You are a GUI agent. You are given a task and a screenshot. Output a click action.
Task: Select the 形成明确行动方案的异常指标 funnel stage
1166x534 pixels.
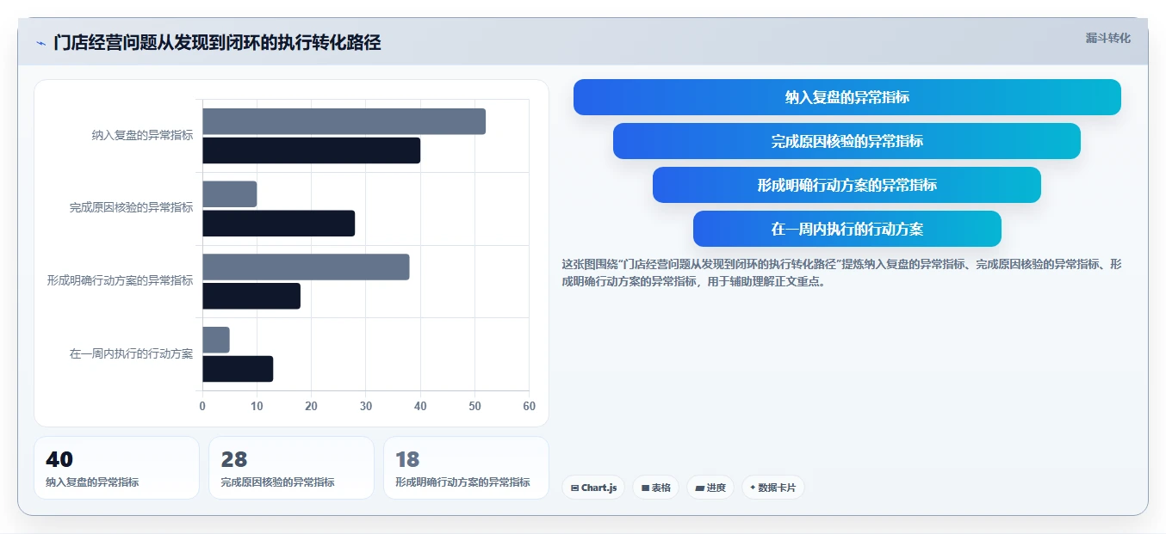tap(847, 185)
